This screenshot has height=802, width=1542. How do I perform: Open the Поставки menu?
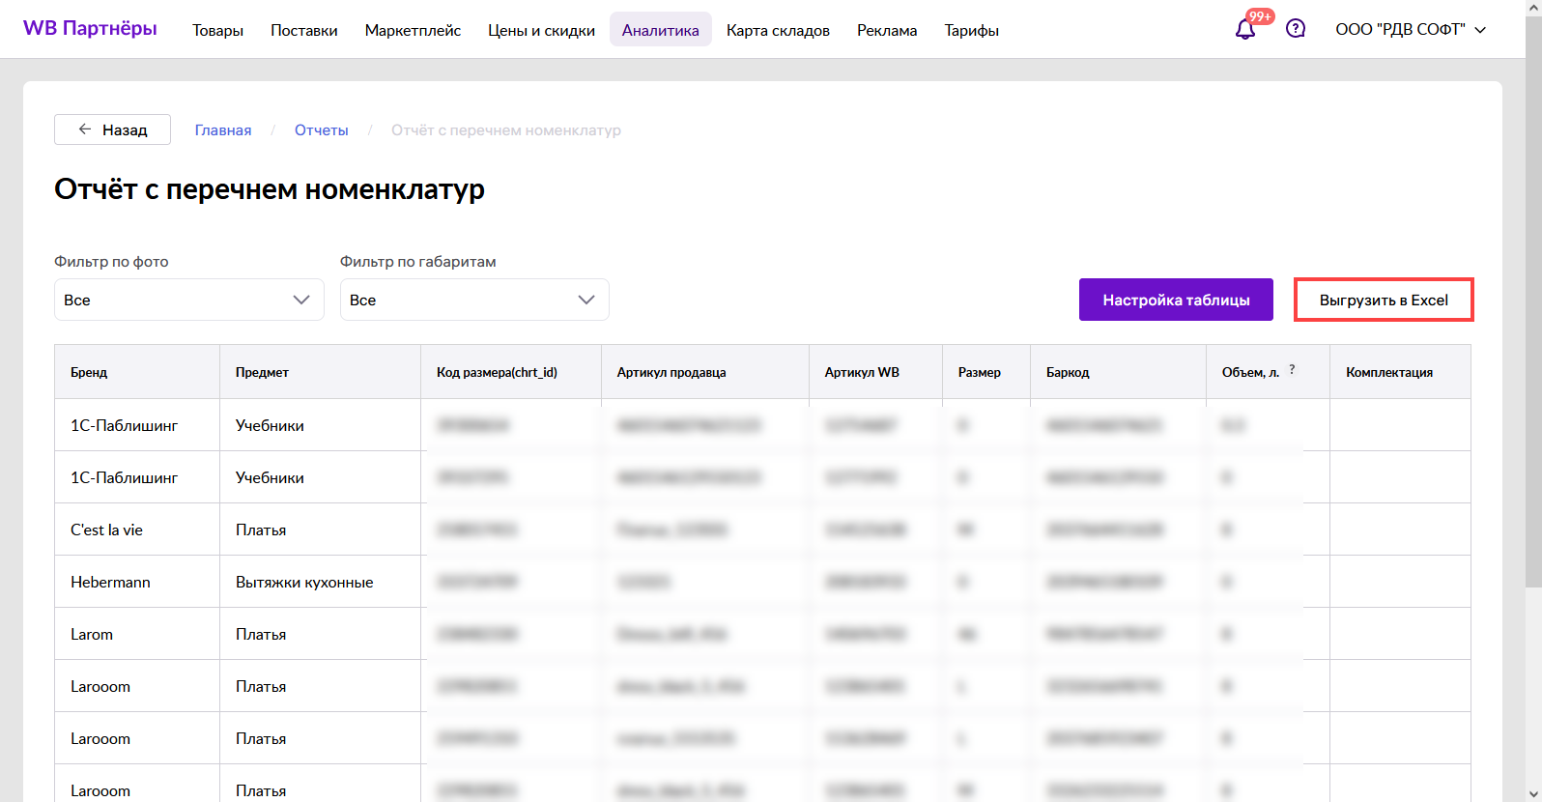click(303, 30)
